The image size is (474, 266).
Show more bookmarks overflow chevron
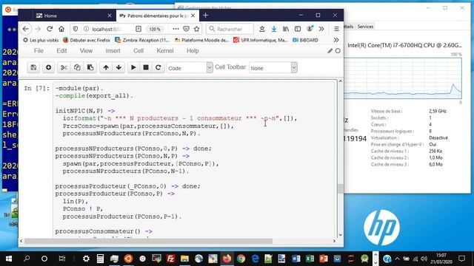pos(336,40)
